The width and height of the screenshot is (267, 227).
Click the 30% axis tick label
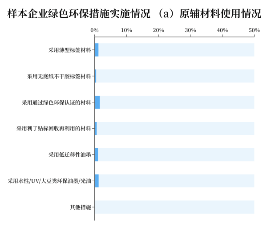click(190, 30)
